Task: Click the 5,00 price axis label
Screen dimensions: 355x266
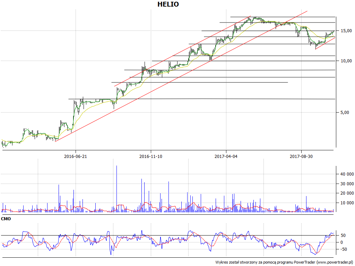Action: (x=344, y=112)
